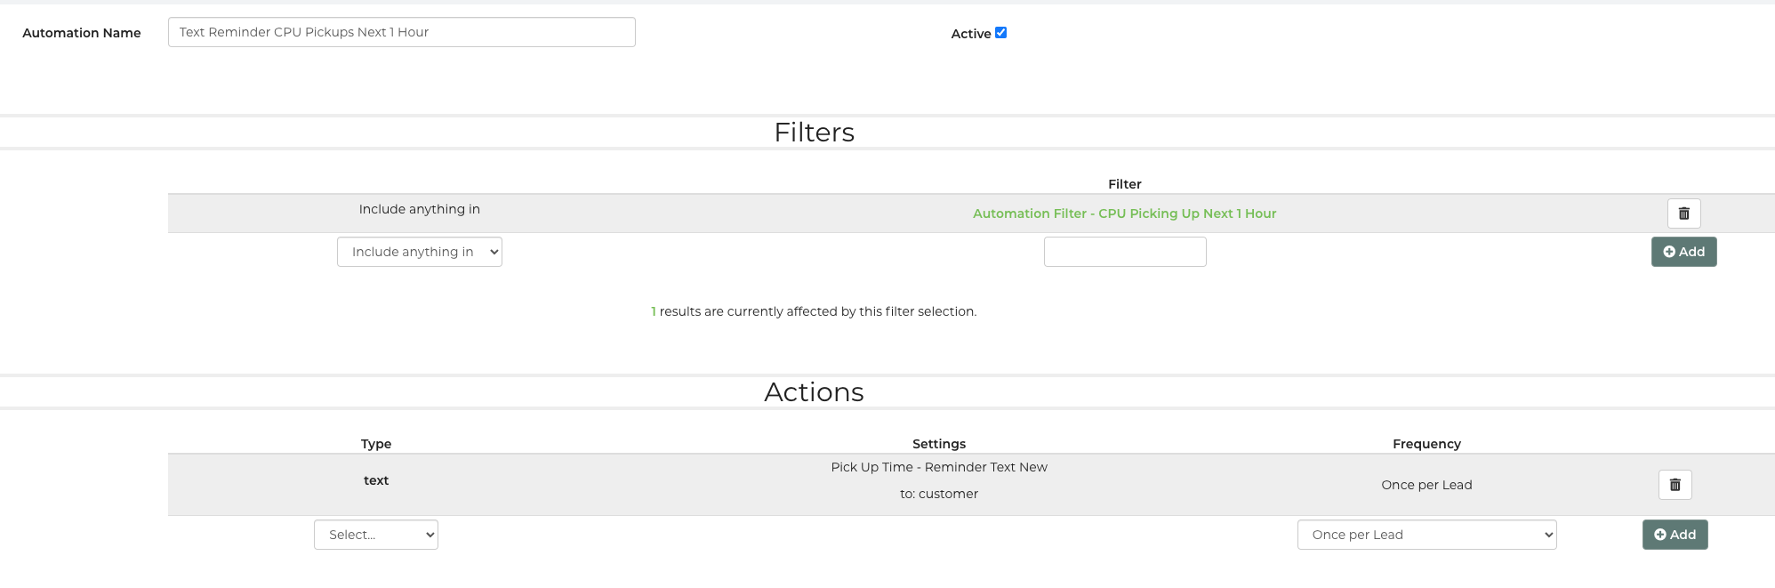This screenshot has height=588, width=1775.
Task: Click the green results count number
Action: [654, 311]
